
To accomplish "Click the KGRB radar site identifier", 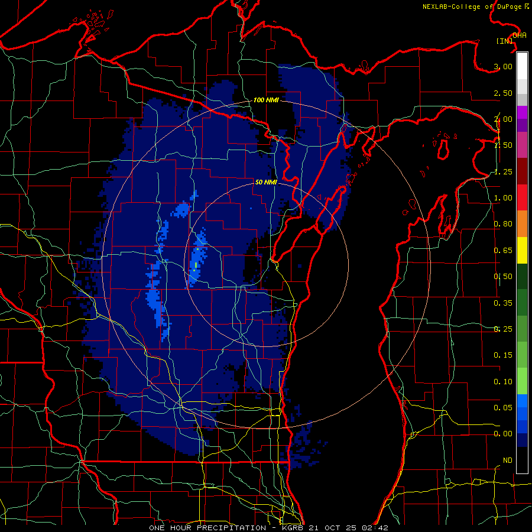I will click(293, 528).
